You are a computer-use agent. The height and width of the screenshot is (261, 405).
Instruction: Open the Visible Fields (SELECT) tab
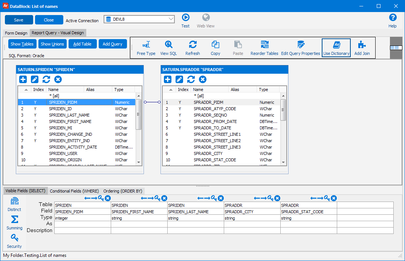tap(25, 191)
